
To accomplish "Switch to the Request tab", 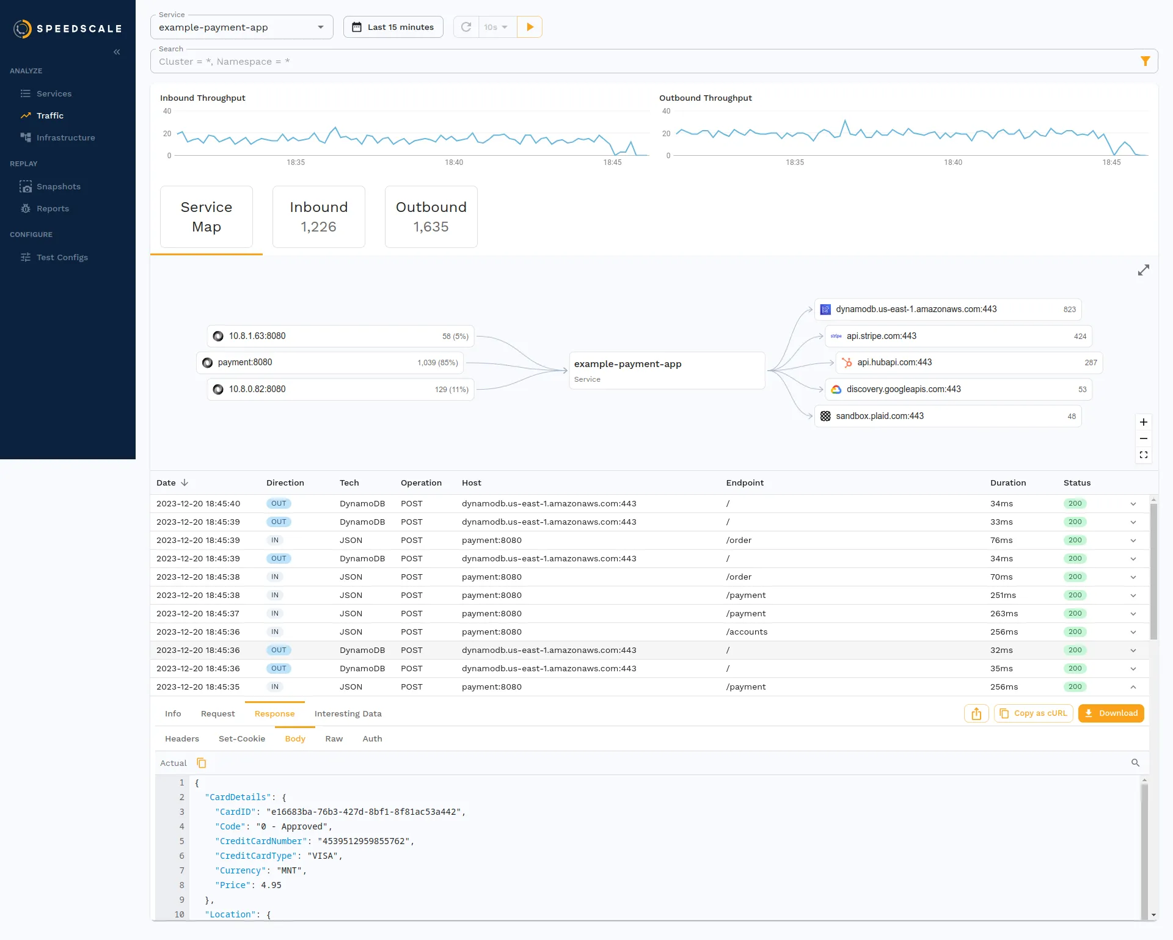I will click(217, 713).
